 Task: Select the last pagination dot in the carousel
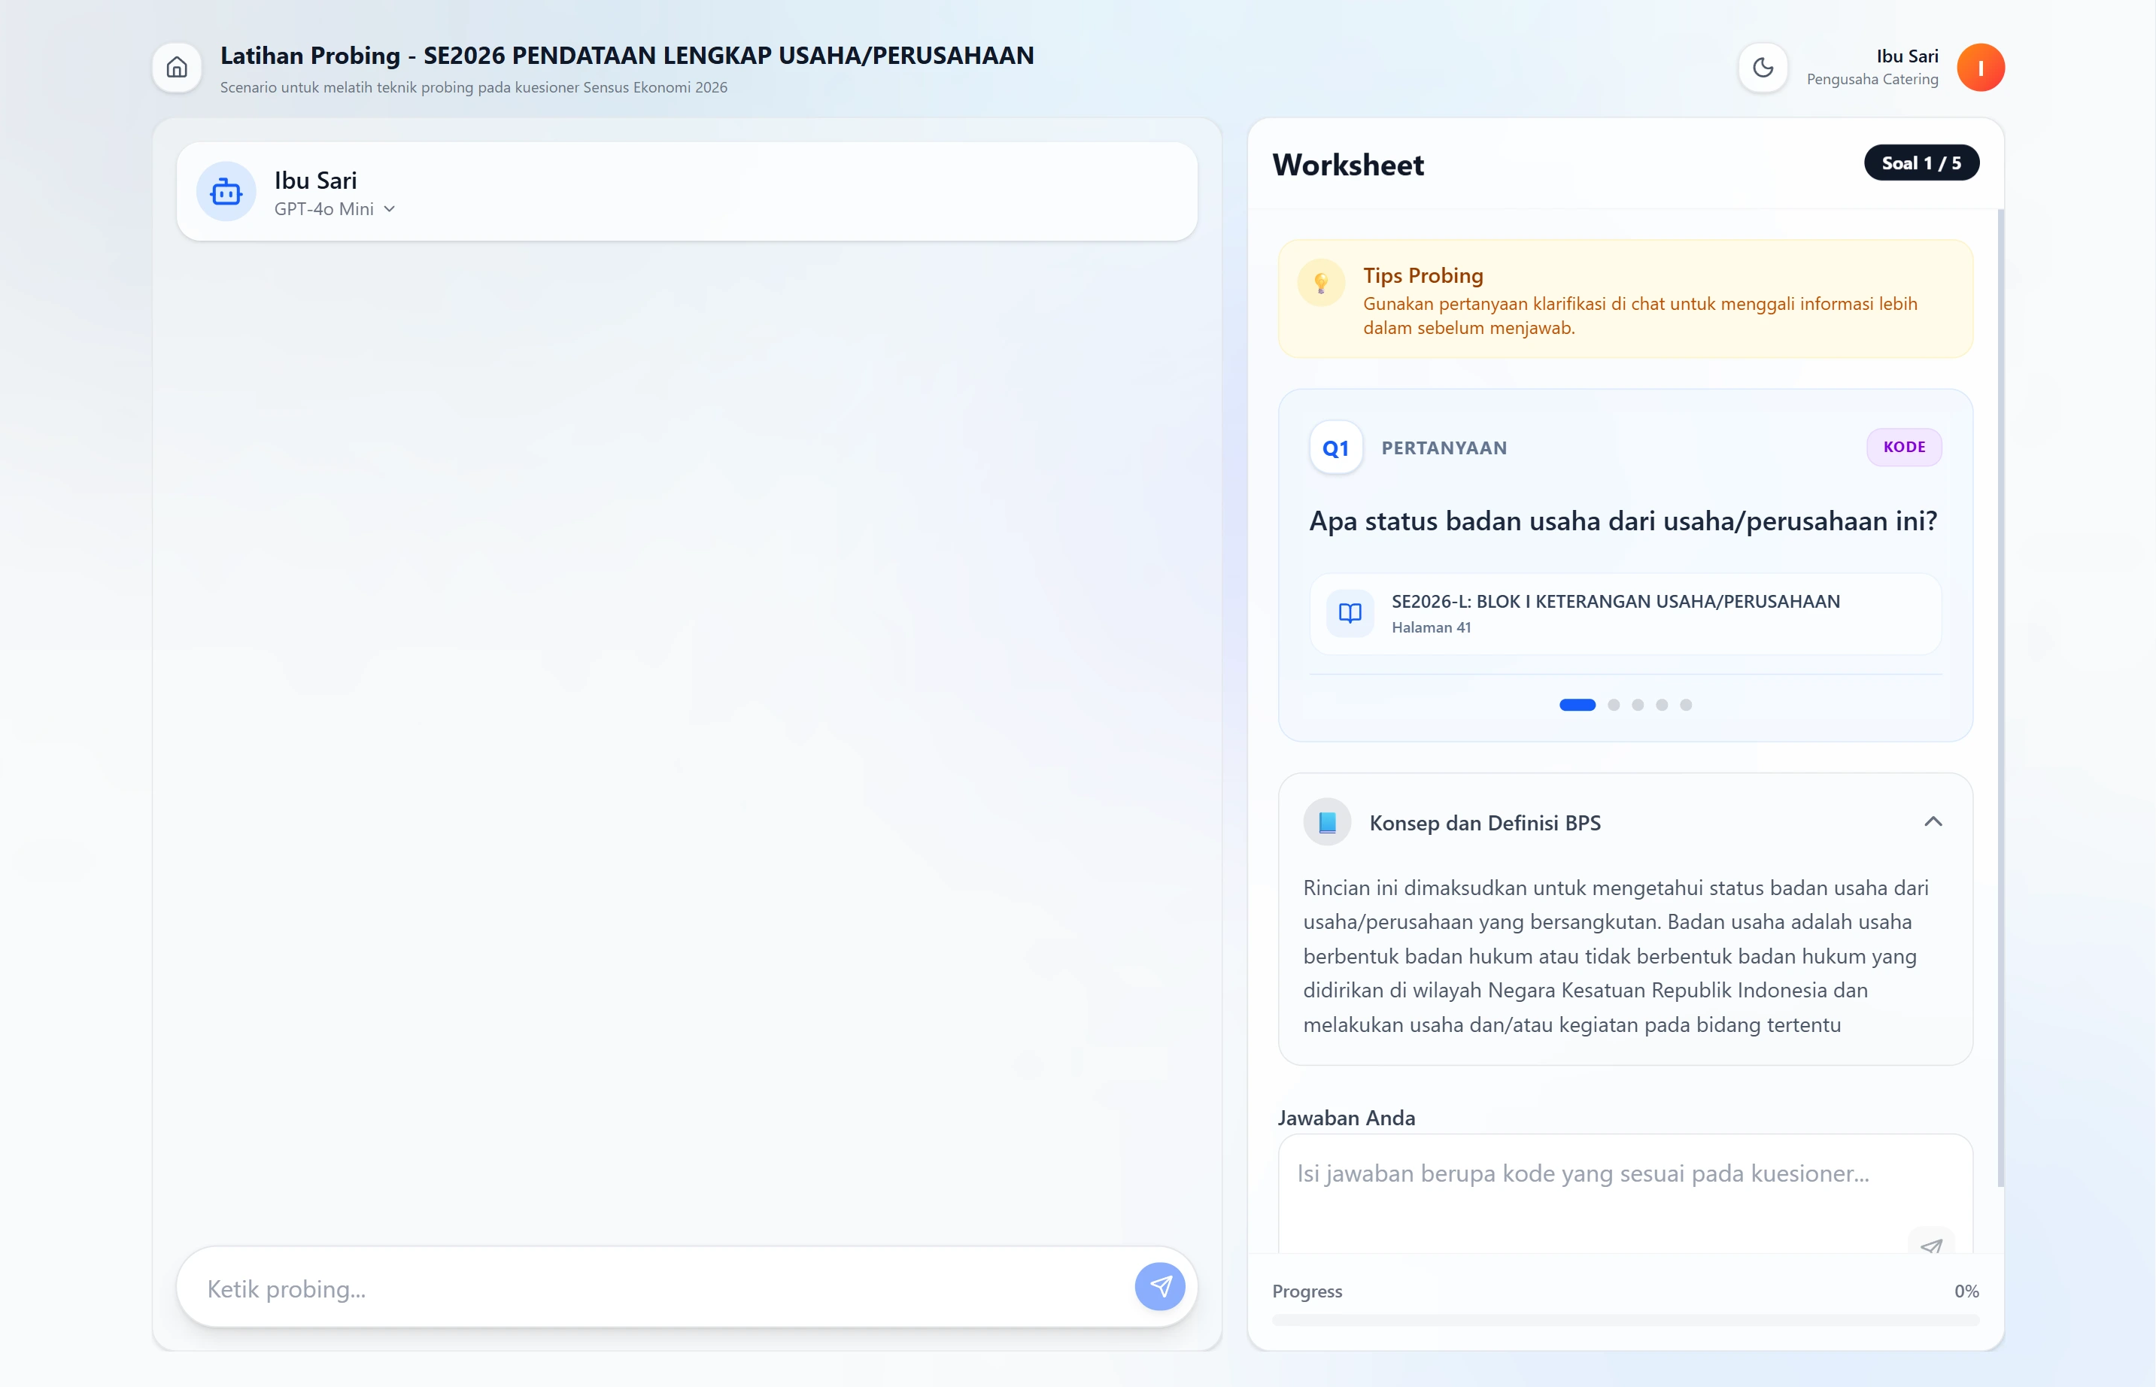pyautogui.click(x=1687, y=706)
